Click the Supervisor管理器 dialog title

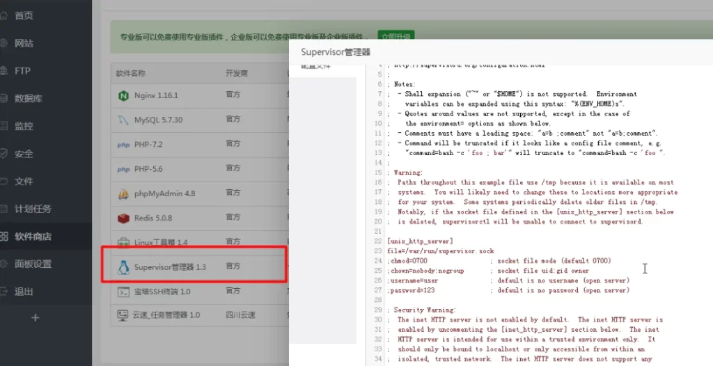[336, 52]
